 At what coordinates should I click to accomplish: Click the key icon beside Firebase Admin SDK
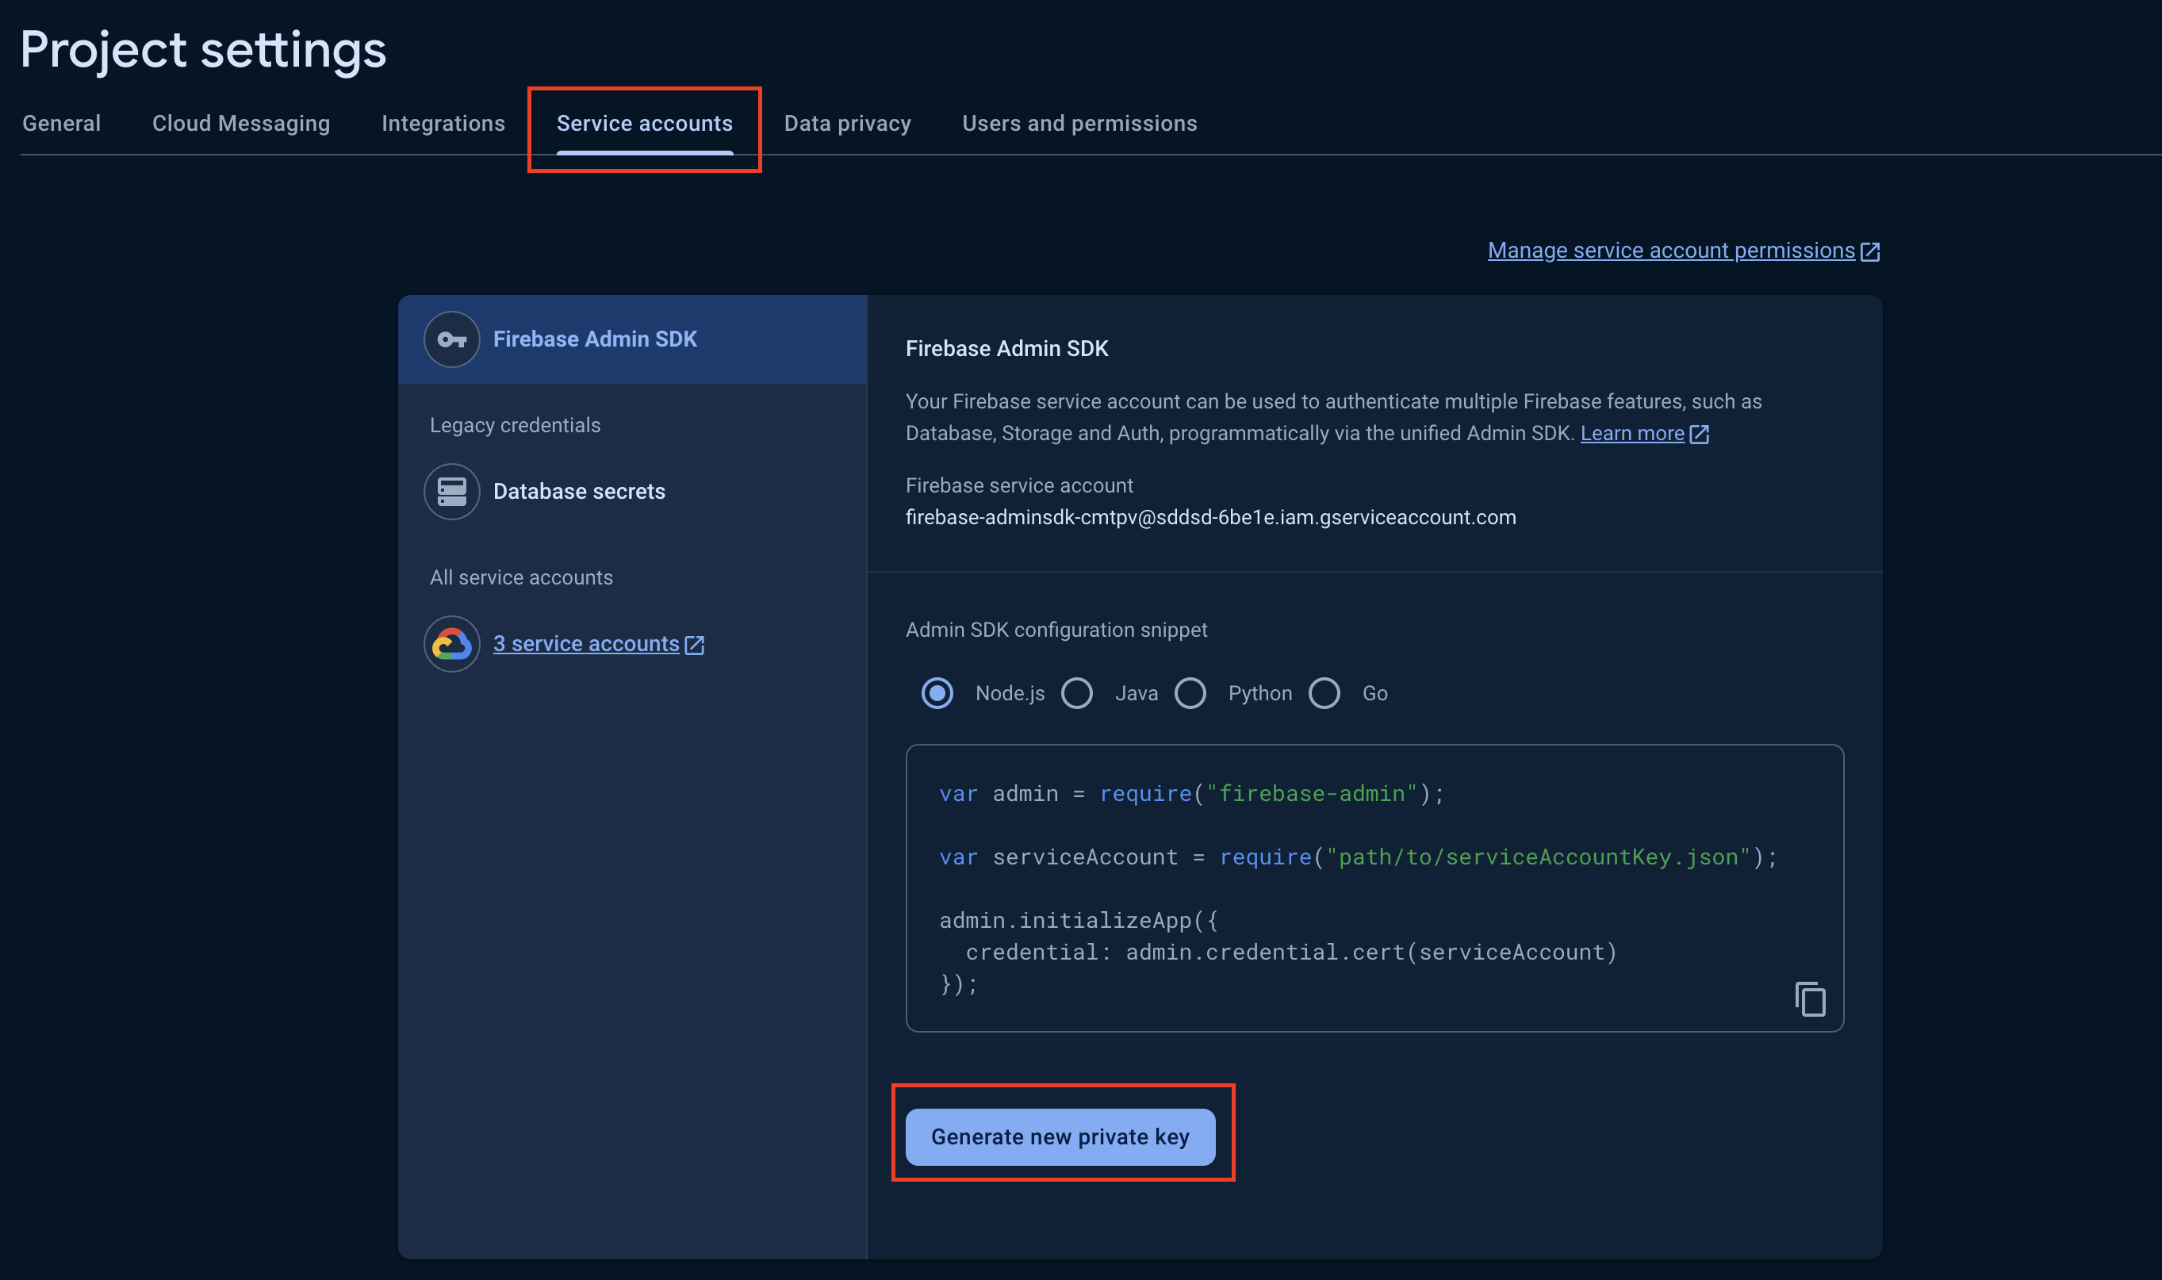click(451, 340)
